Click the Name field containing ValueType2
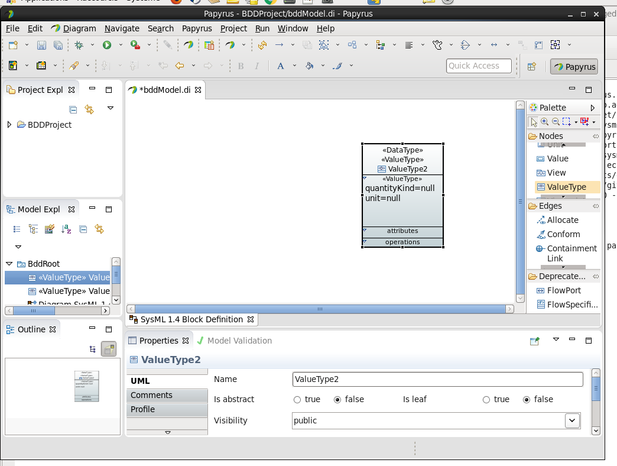This screenshot has width=617, height=466. click(437, 380)
